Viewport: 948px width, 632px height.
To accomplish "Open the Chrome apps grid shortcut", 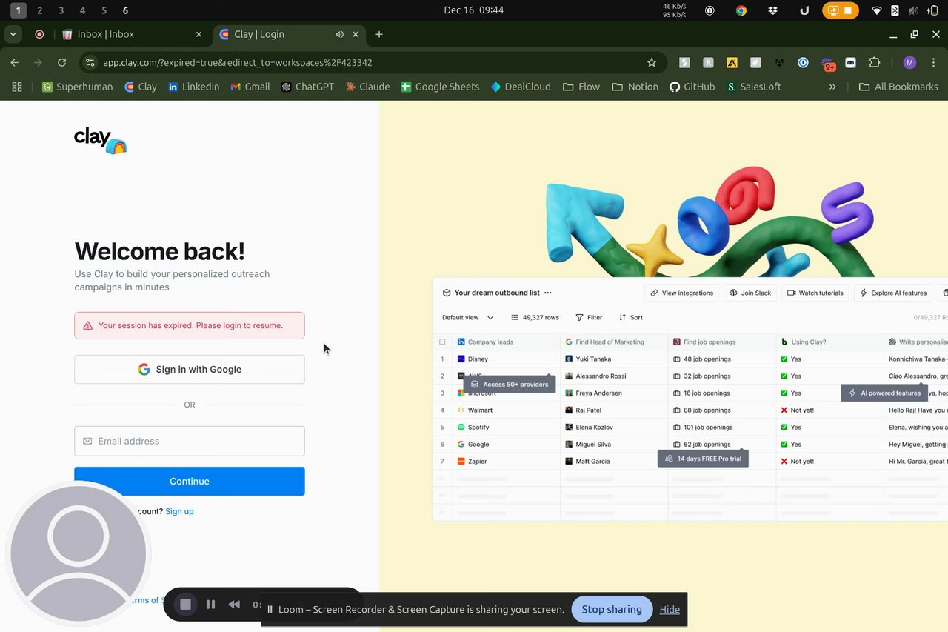I will point(17,87).
